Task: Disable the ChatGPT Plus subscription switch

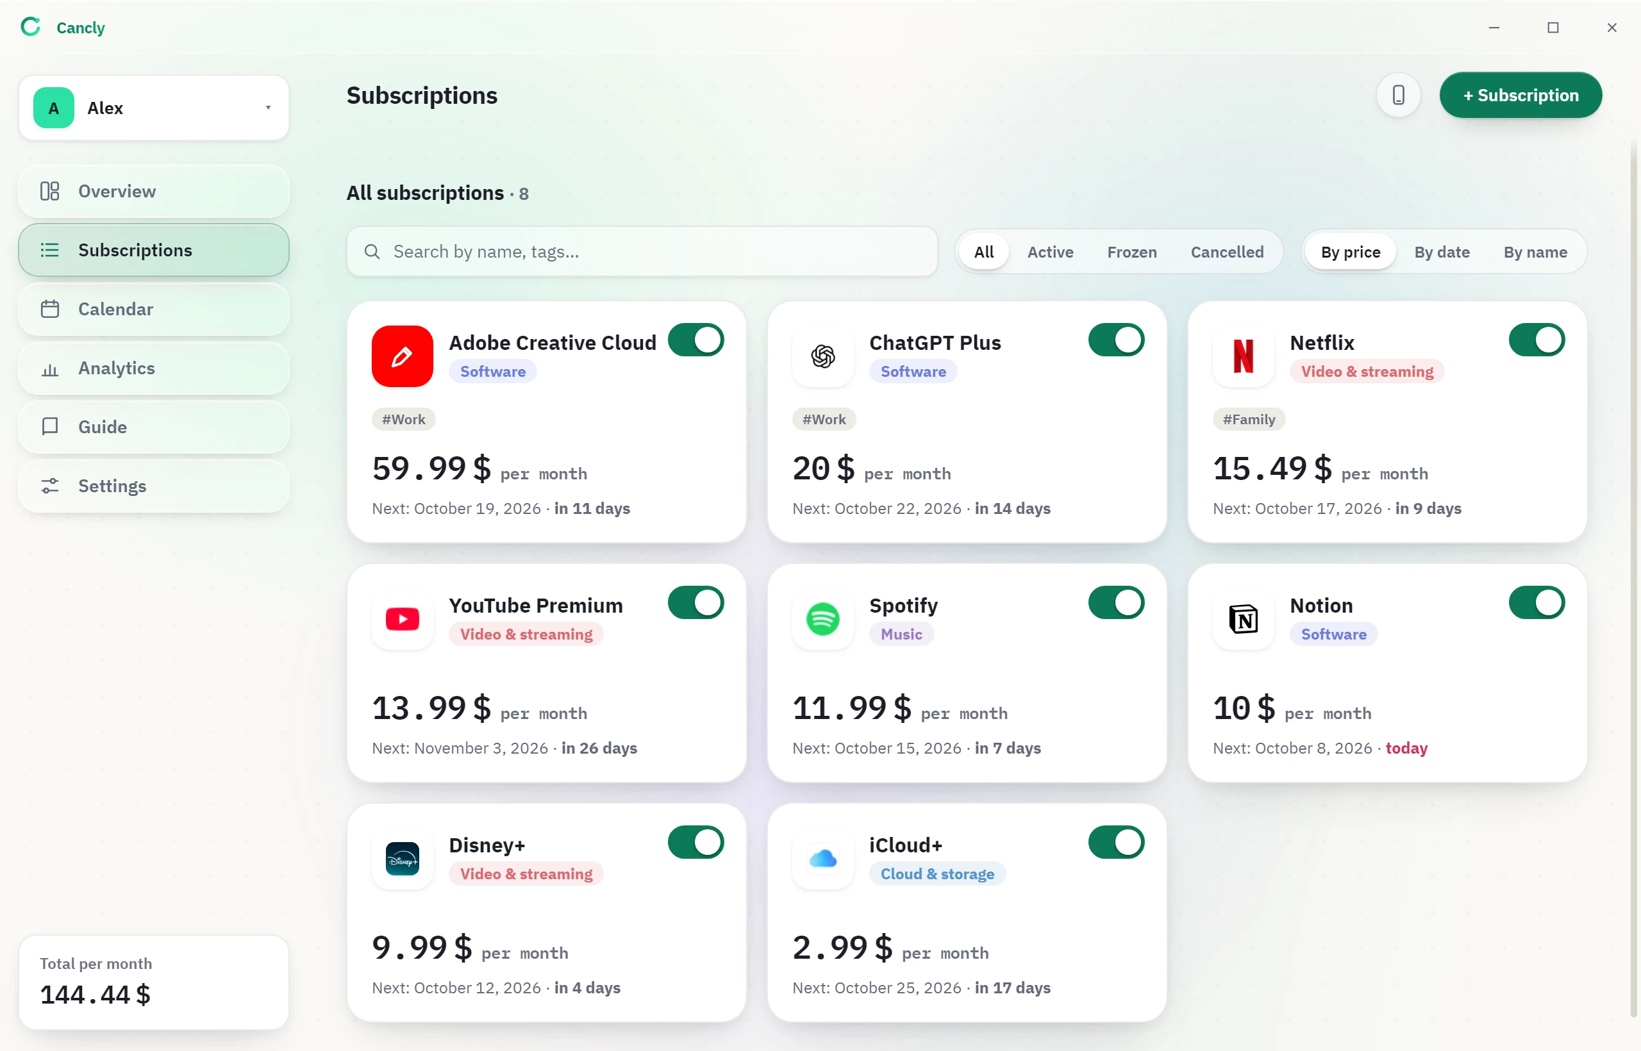Action: click(x=1116, y=340)
